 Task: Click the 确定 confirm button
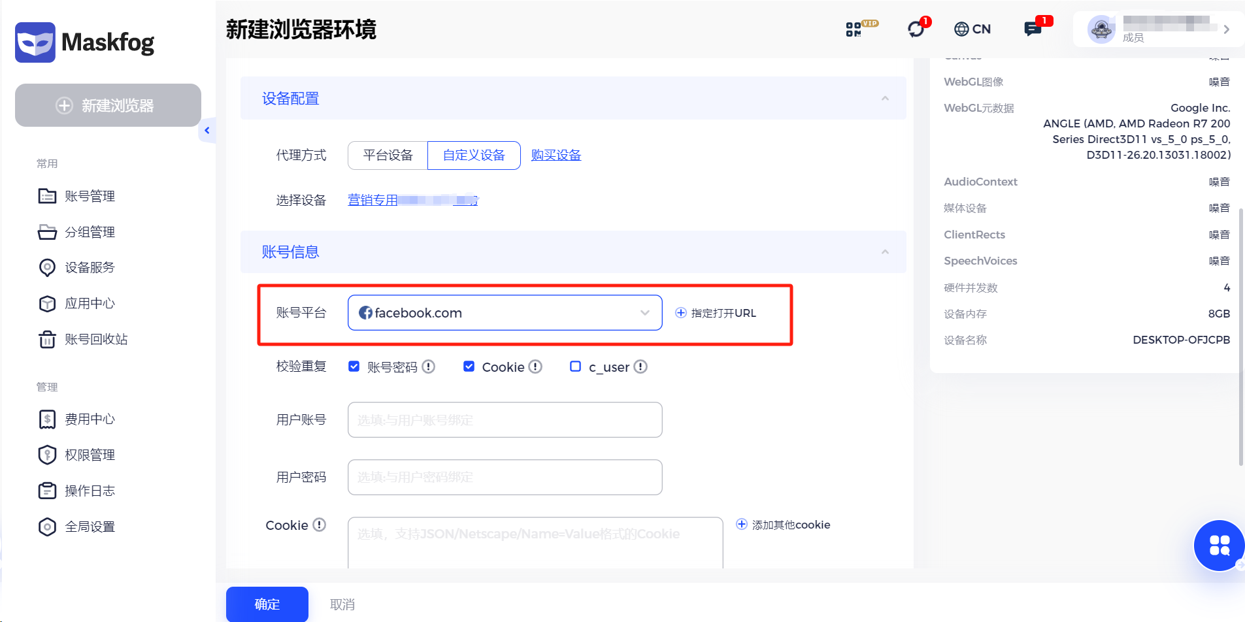click(x=267, y=604)
